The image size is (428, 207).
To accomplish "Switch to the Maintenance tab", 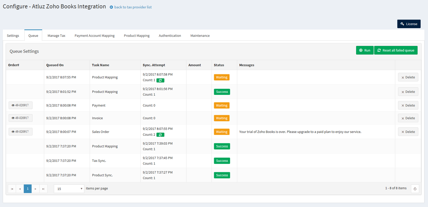I will pos(200,36).
